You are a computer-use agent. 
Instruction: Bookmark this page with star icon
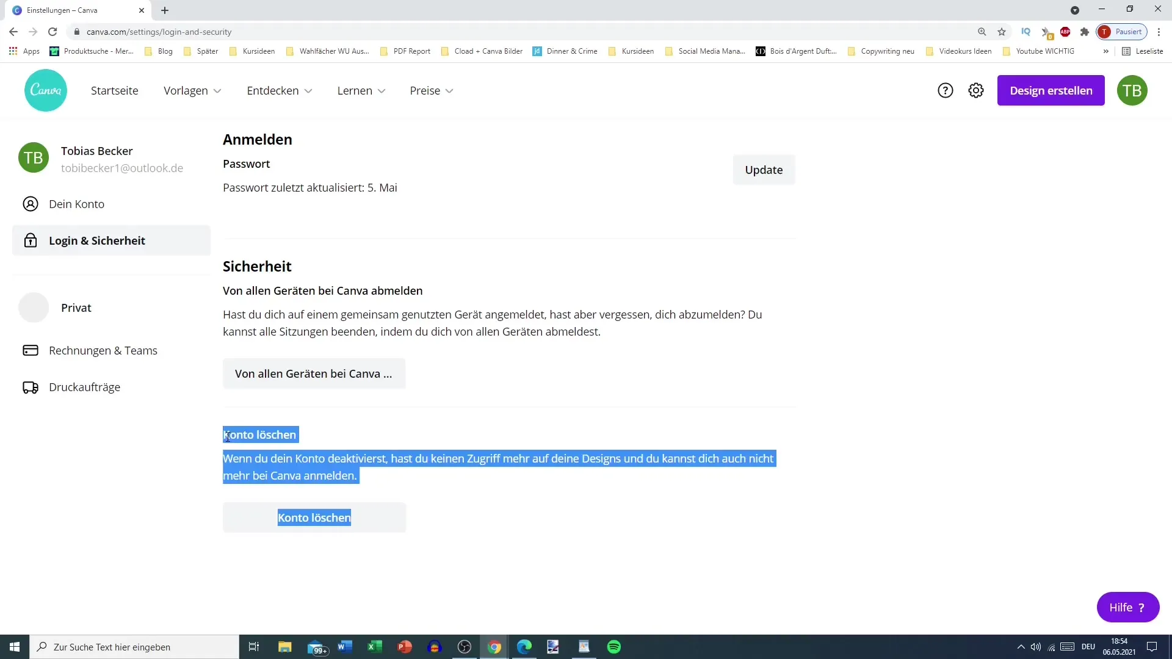(x=1002, y=32)
